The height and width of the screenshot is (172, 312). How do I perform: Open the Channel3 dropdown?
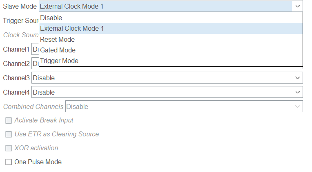(167, 78)
